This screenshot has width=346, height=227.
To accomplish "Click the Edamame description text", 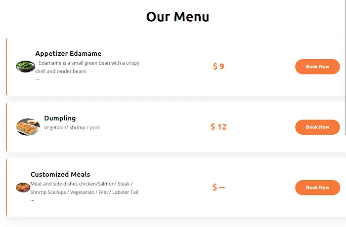I will 87,67.
